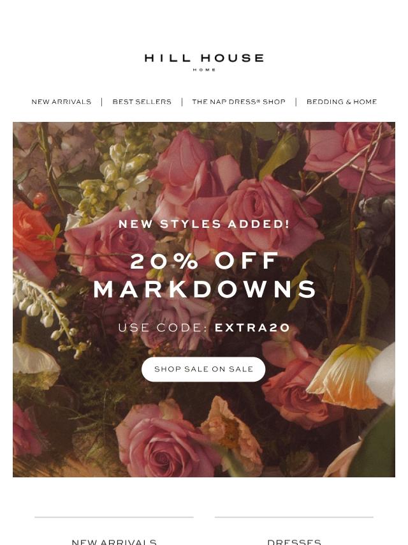
Task: Click the 20% Off Markdowns headline
Action: point(205,275)
